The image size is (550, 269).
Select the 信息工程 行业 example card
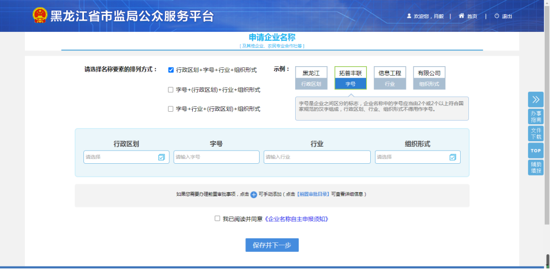[390, 78]
